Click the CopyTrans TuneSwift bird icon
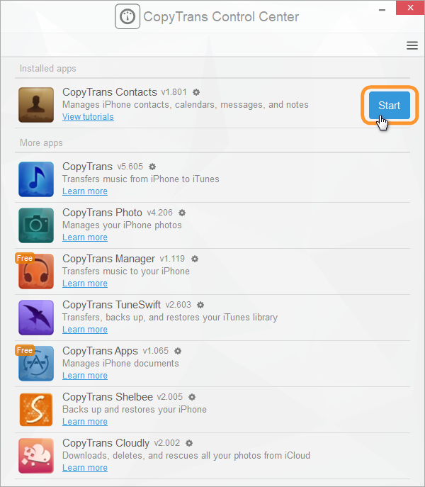The image size is (425, 487). [36, 318]
